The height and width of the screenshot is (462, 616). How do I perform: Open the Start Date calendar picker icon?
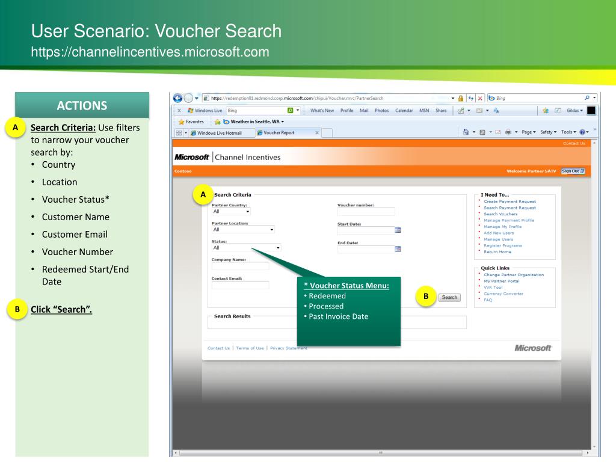398,230
